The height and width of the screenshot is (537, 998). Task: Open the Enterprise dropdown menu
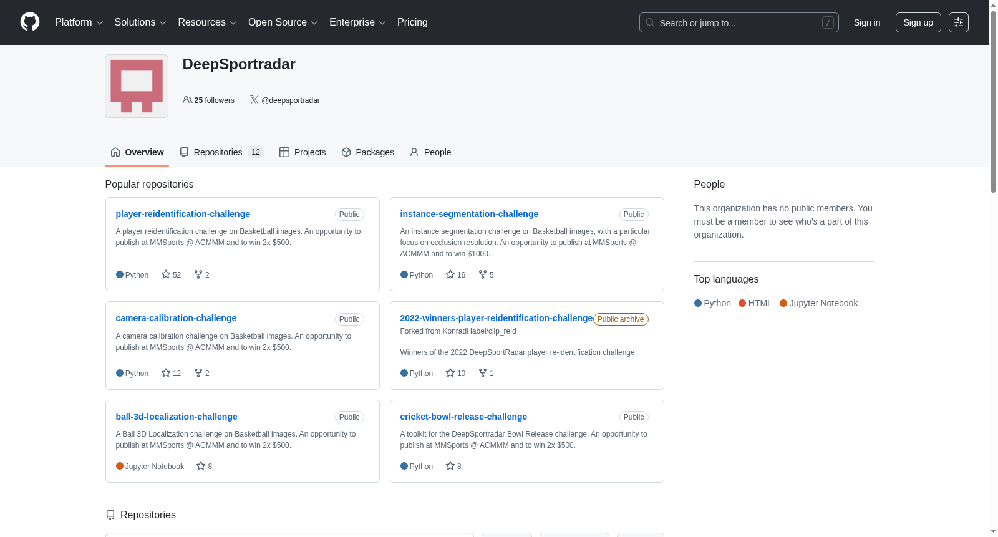coord(357,22)
